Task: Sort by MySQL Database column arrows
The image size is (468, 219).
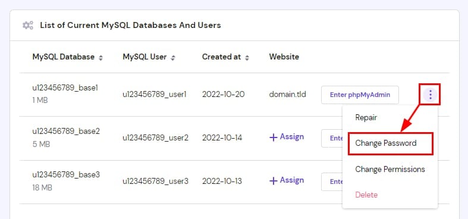Action: 101,58
